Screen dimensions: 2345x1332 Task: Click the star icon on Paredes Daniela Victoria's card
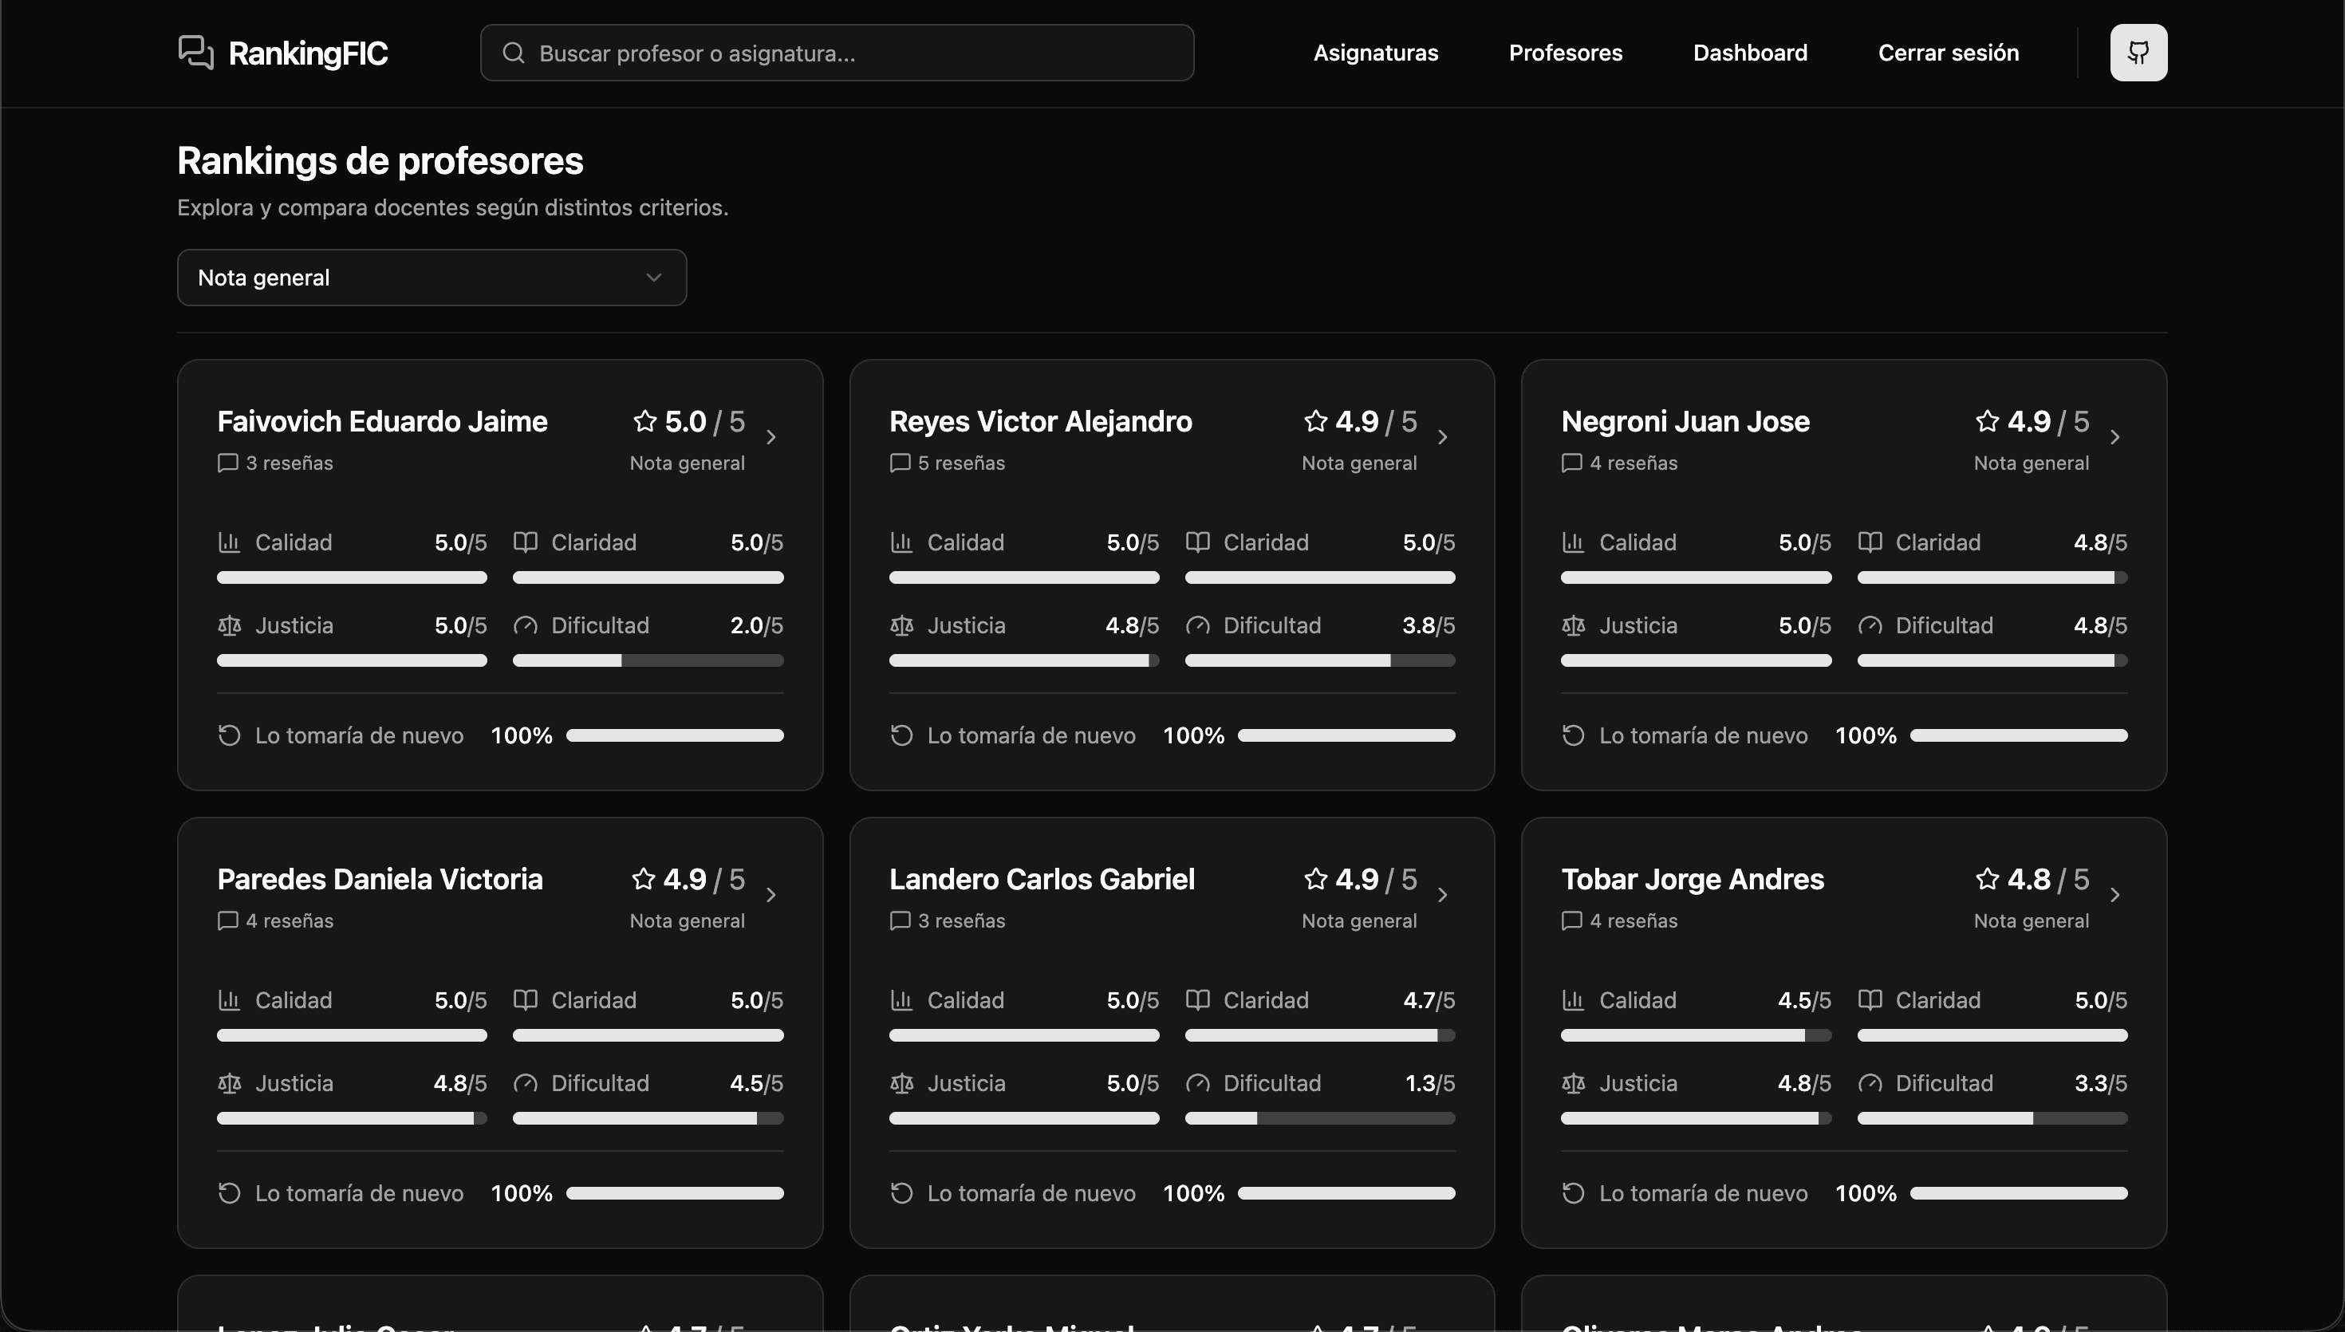(x=644, y=878)
